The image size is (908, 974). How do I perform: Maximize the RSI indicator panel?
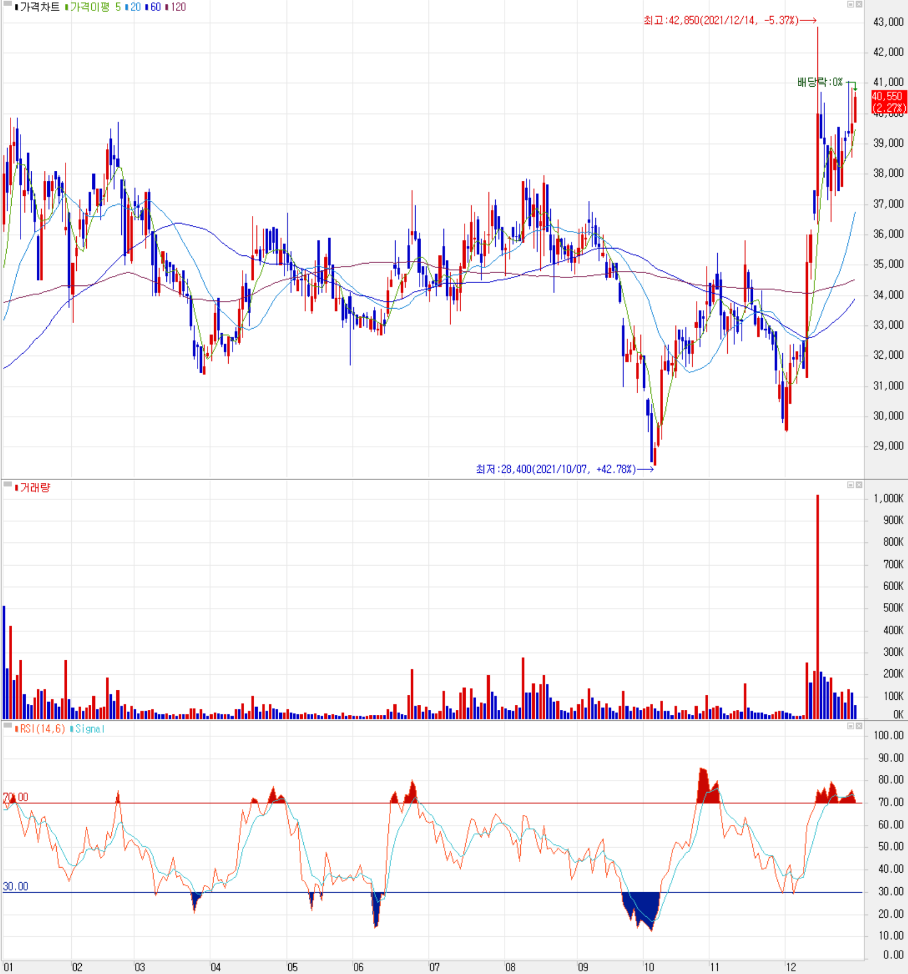pos(850,726)
